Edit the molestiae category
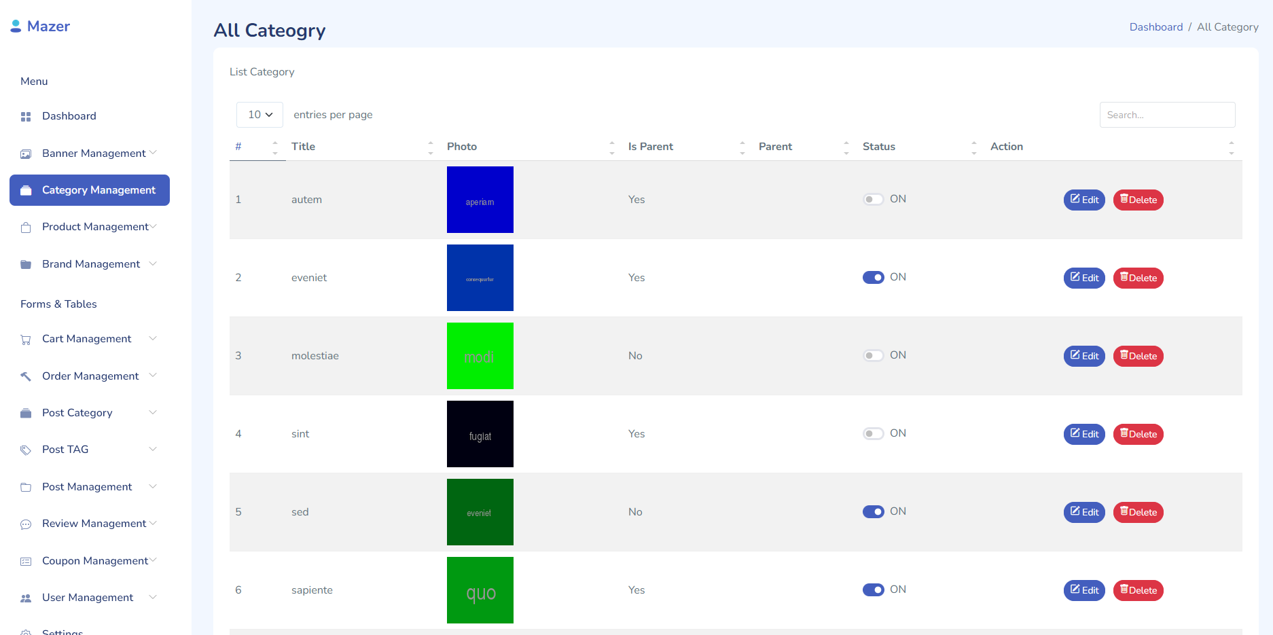Screen dimensions: 1273x635 (x=1084, y=356)
